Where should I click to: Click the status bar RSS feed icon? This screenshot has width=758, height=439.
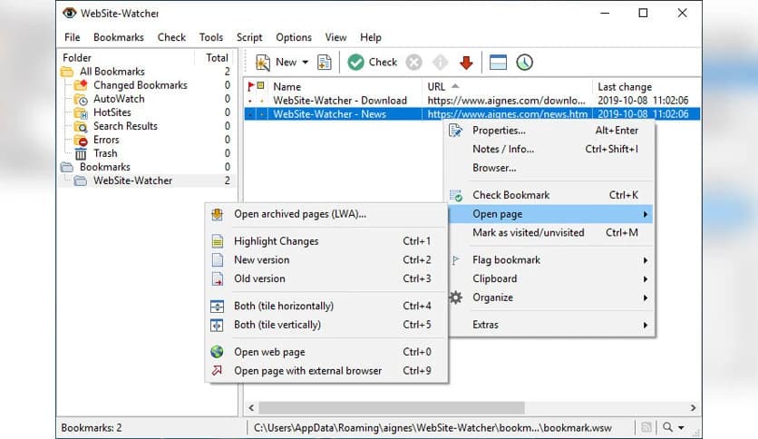[646, 427]
